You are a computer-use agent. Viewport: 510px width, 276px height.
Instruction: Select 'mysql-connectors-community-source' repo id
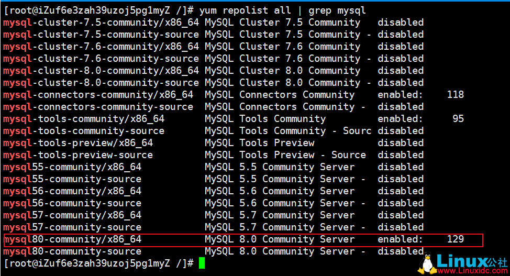point(98,107)
